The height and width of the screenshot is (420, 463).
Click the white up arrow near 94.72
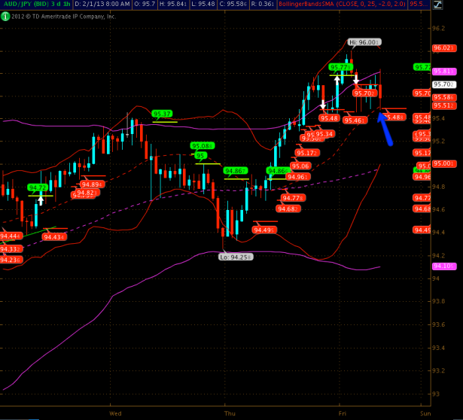(41, 199)
